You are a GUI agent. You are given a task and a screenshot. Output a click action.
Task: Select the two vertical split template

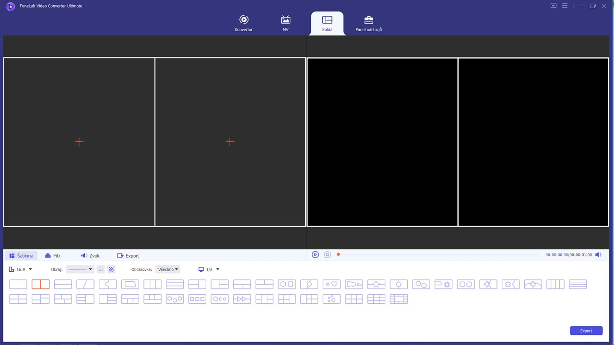[41, 284]
